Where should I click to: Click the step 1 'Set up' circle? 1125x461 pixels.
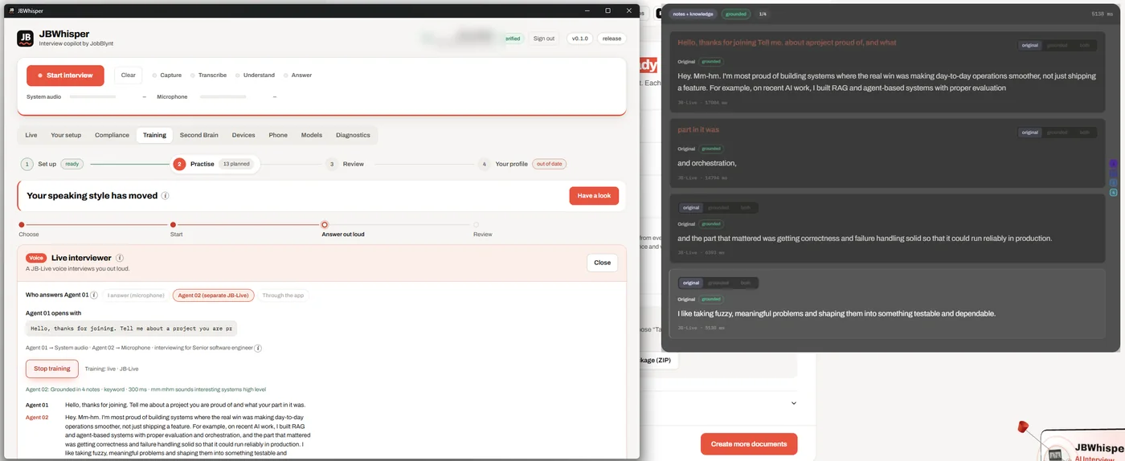[x=27, y=164]
